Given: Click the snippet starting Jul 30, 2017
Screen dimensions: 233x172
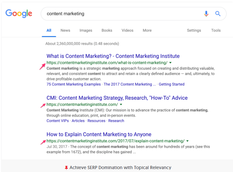Looking at the screenshot, I should [128, 149].
